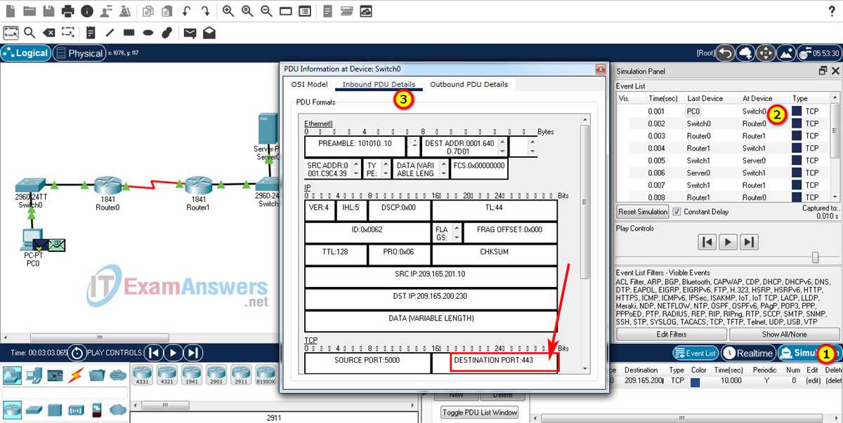843x423 pixels.
Task: Reset time with power cycle icon
Action: click(77, 353)
